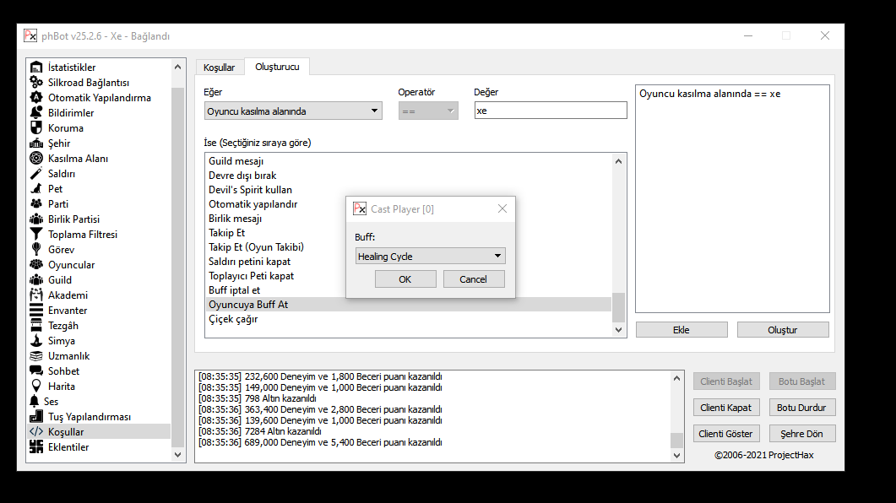Click the shield icon next to Koruma
This screenshot has height=503, width=896.
[x=35, y=128]
